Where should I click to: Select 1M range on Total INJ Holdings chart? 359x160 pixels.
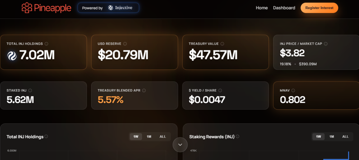point(149,137)
